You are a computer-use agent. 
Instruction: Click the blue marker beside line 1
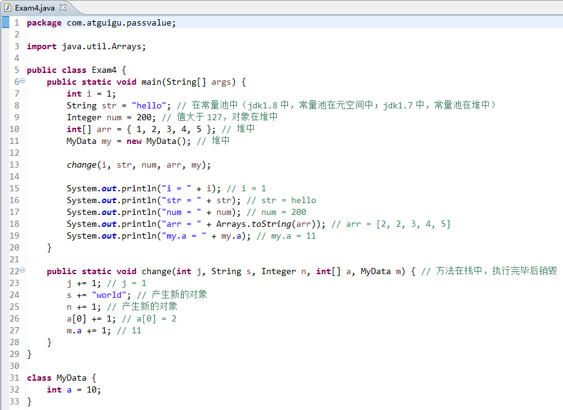click(x=6, y=22)
